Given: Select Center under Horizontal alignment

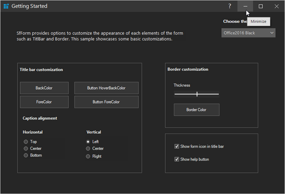Looking at the screenshot, I should pyautogui.click(x=26, y=148).
